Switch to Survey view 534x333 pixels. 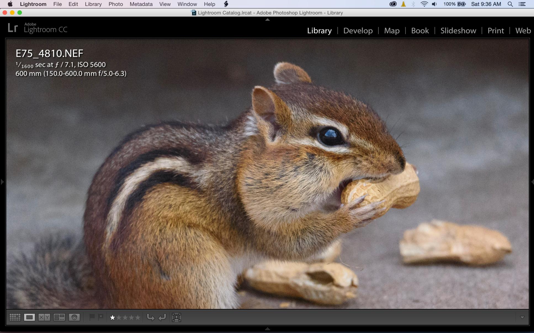coord(59,317)
